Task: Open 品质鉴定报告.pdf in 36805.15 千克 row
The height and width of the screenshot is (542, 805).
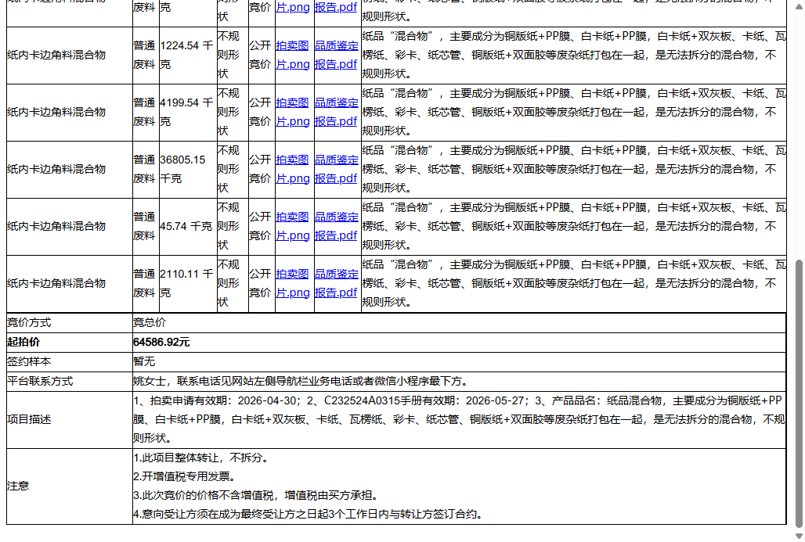Action: click(x=336, y=169)
